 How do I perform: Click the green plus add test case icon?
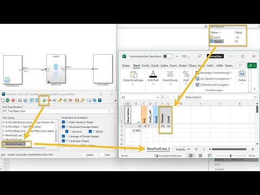pos(44,100)
